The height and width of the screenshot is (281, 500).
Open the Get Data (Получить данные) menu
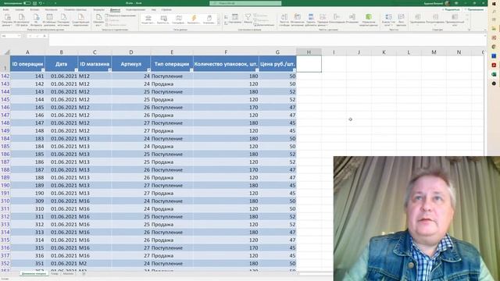(7, 20)
